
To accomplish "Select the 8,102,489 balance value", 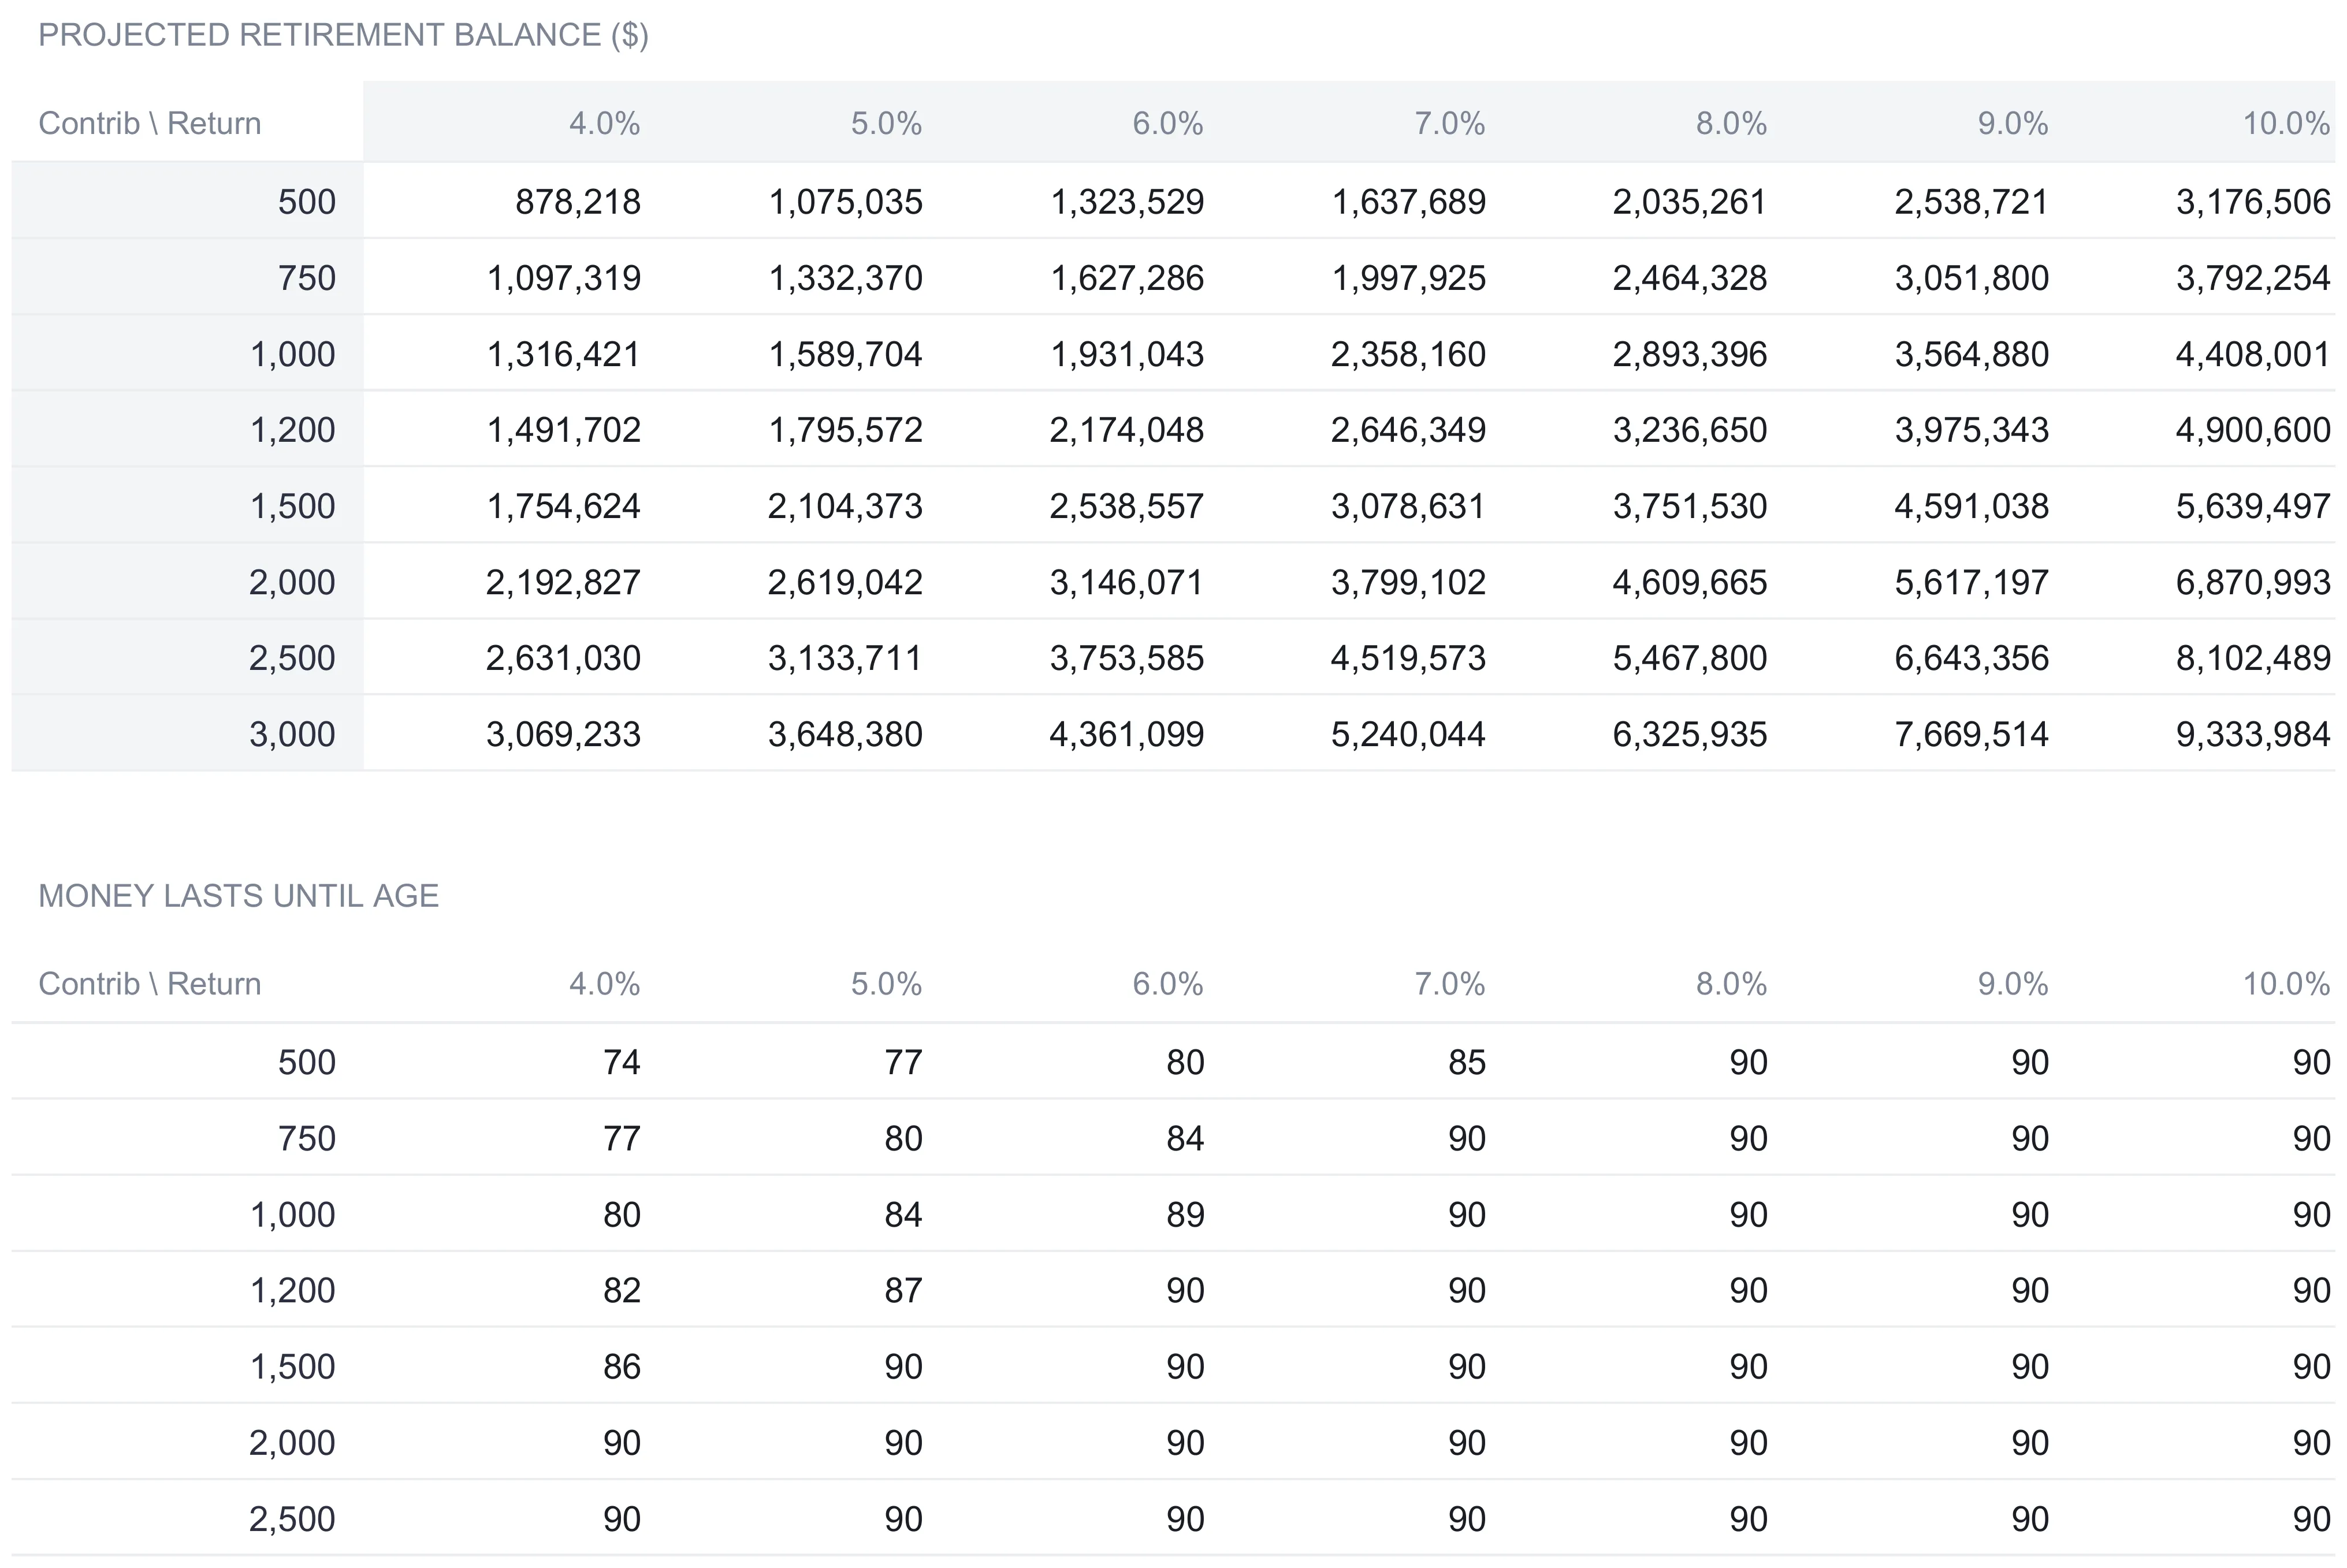I will [2253, 658].
